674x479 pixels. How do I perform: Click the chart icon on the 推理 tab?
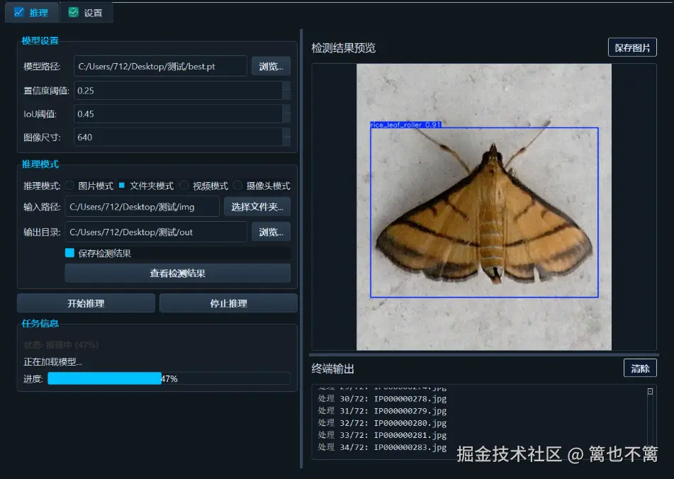(19, 12)
